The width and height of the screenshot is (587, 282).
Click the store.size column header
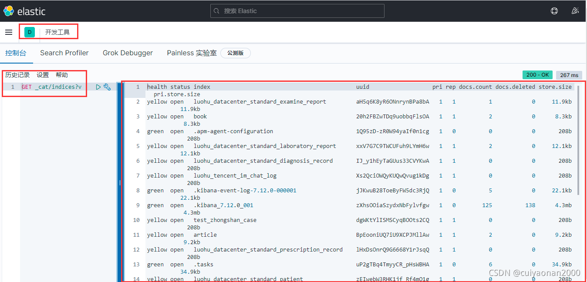[555, 87]
